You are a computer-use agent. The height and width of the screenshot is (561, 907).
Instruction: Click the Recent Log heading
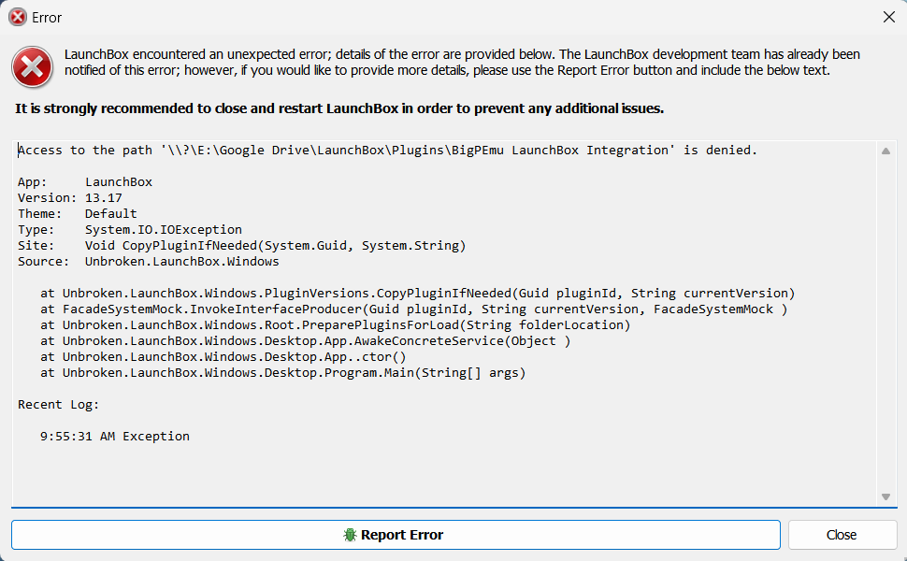coord(58,404)
